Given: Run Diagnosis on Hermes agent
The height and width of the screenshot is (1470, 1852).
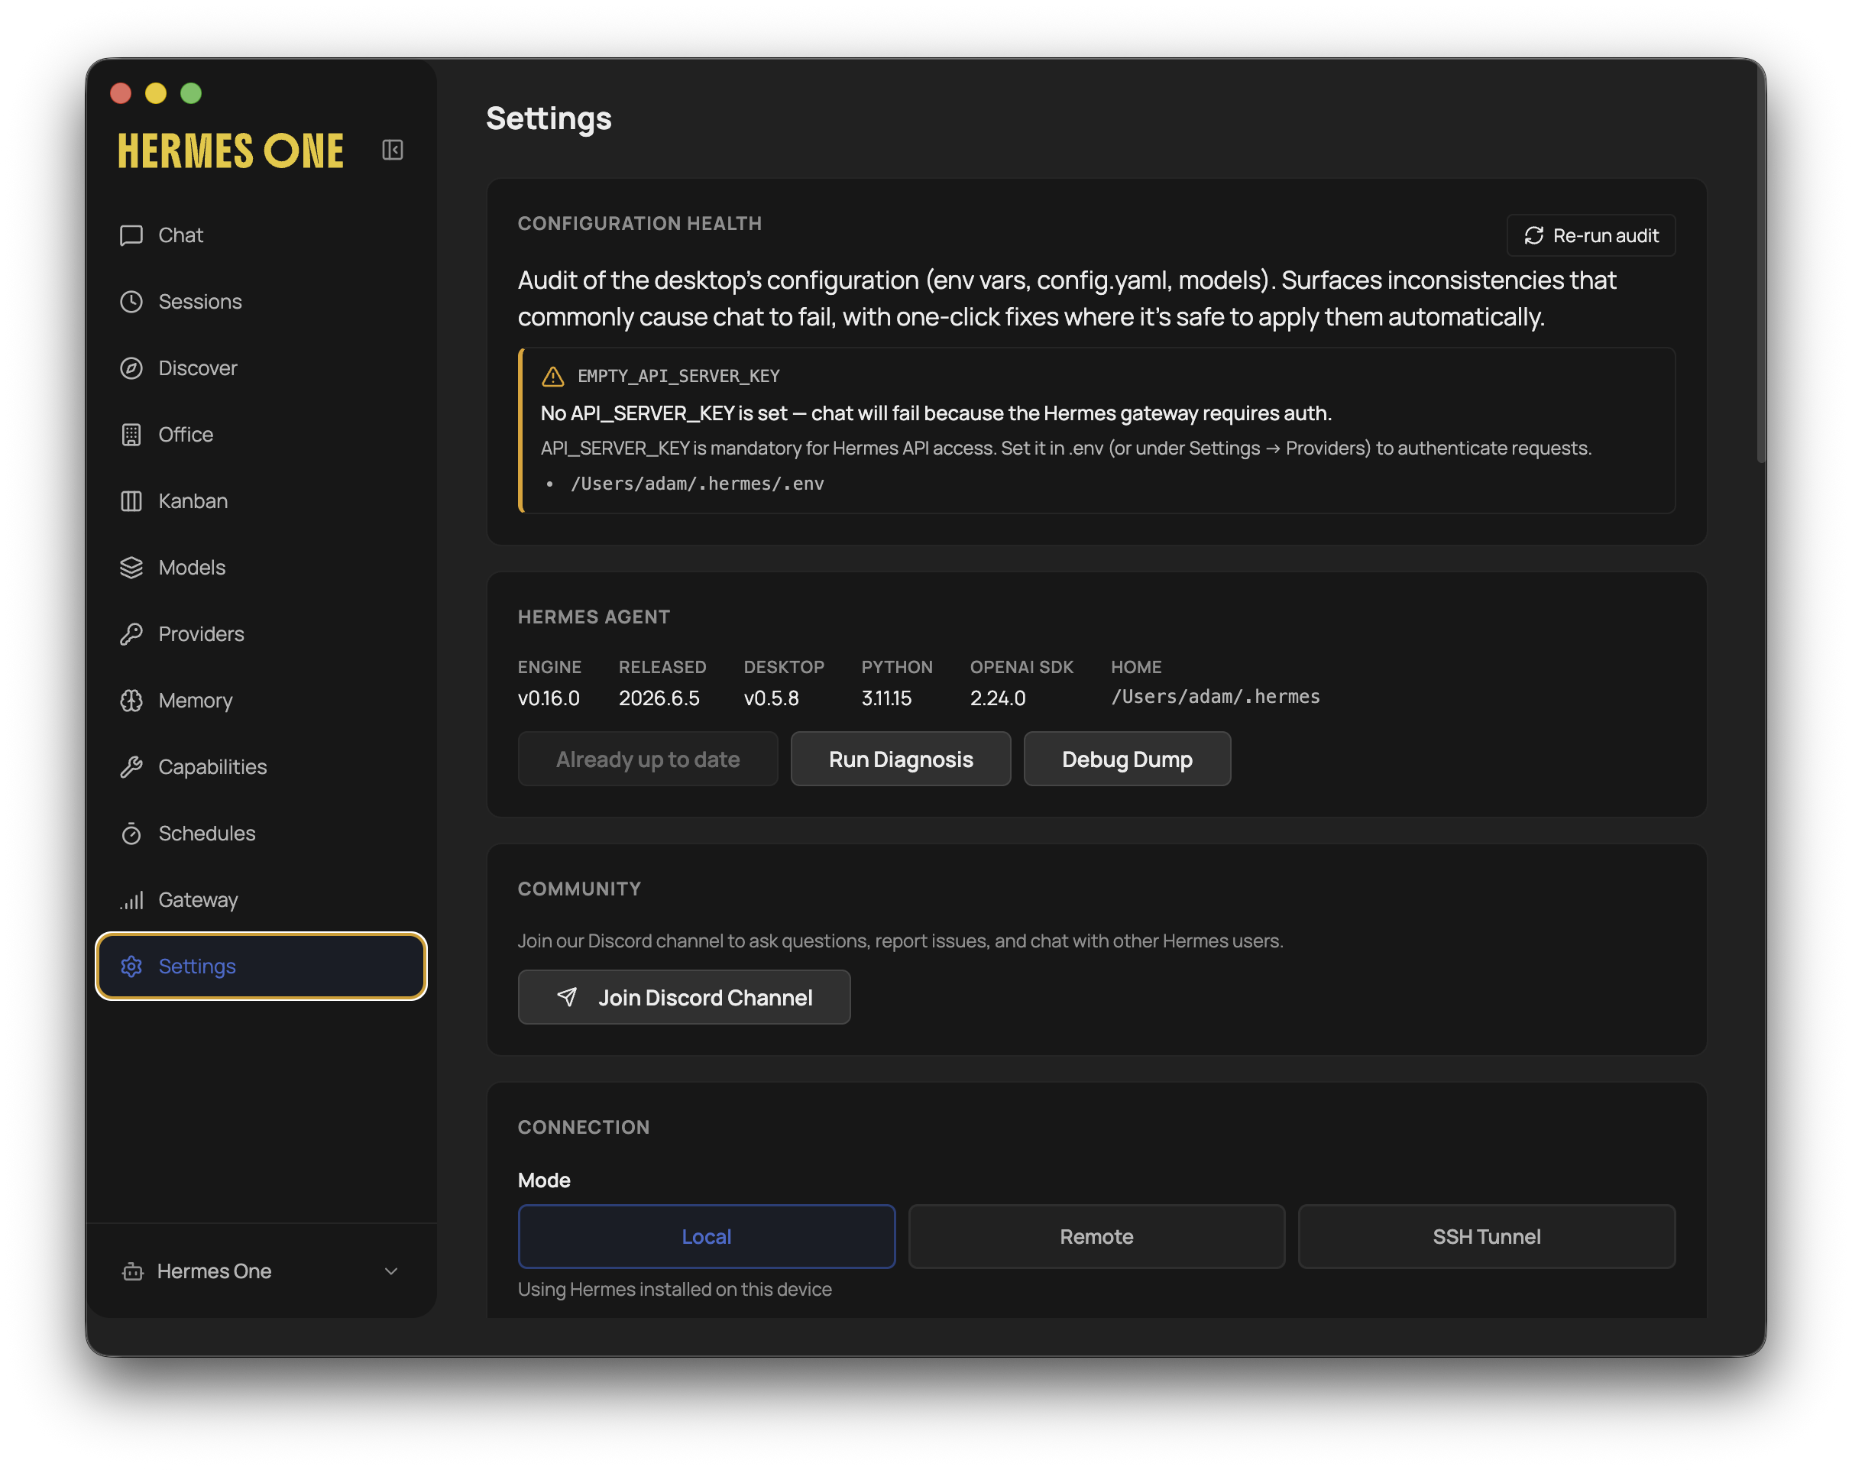Looking at the screenshot, I should 900,759.
